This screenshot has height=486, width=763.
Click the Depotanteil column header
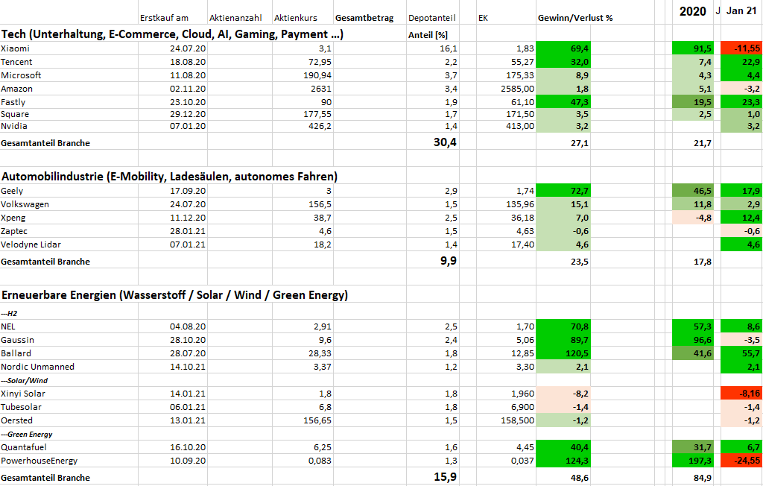[433, 18]
